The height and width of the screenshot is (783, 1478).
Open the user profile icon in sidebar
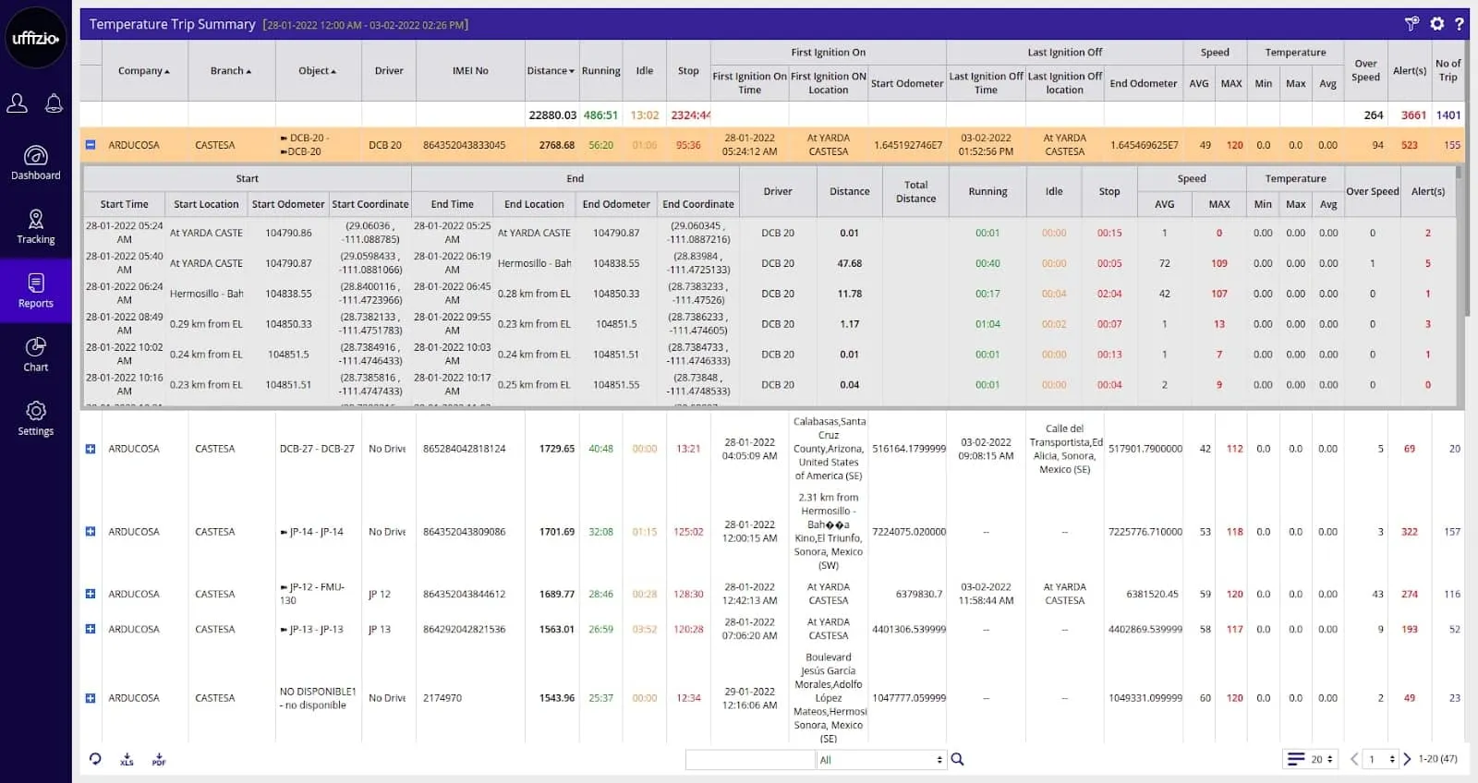pos(18,103)
